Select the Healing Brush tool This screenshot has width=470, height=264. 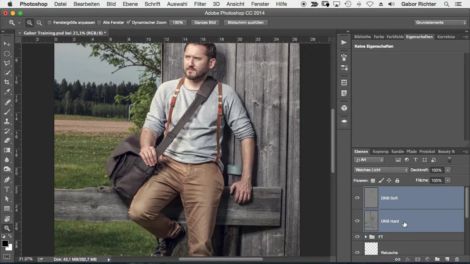pos(7,102)
